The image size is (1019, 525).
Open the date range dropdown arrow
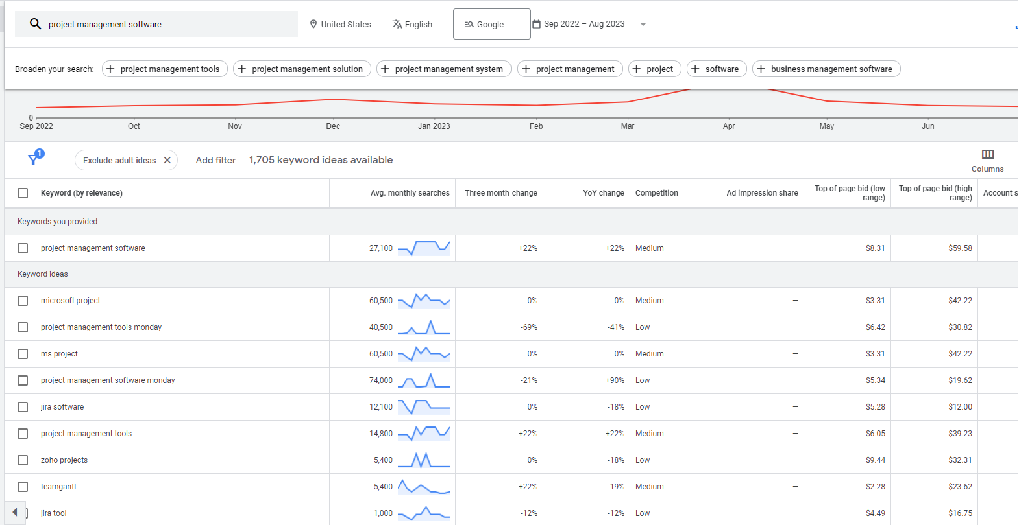pyautogui.click(x=643, y=25)
